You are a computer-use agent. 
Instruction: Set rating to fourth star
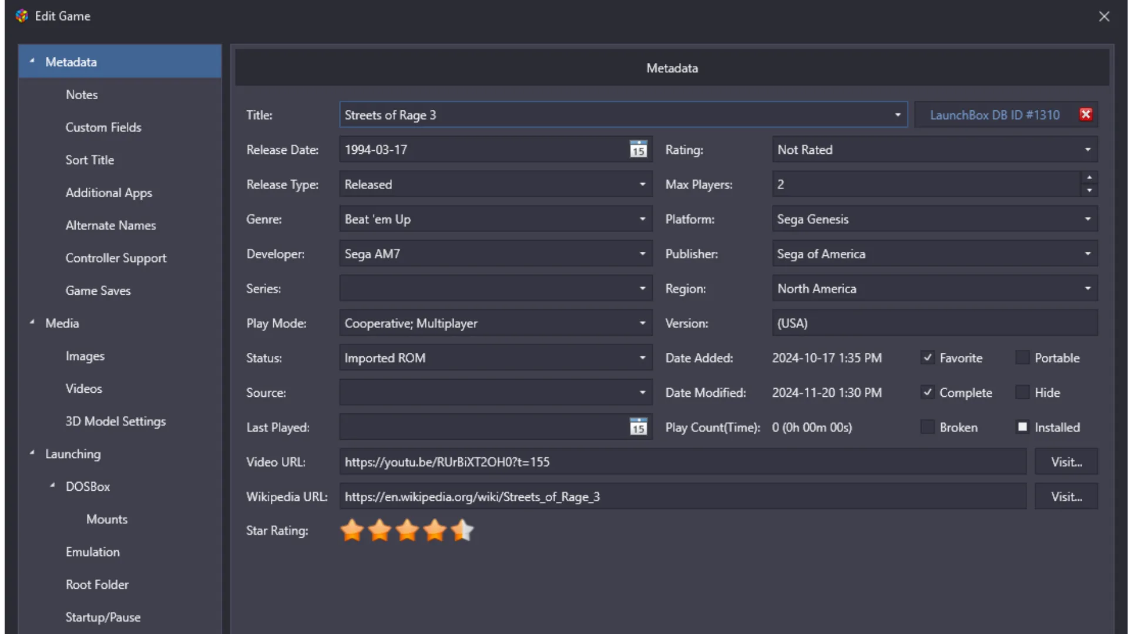pos(435,530)
